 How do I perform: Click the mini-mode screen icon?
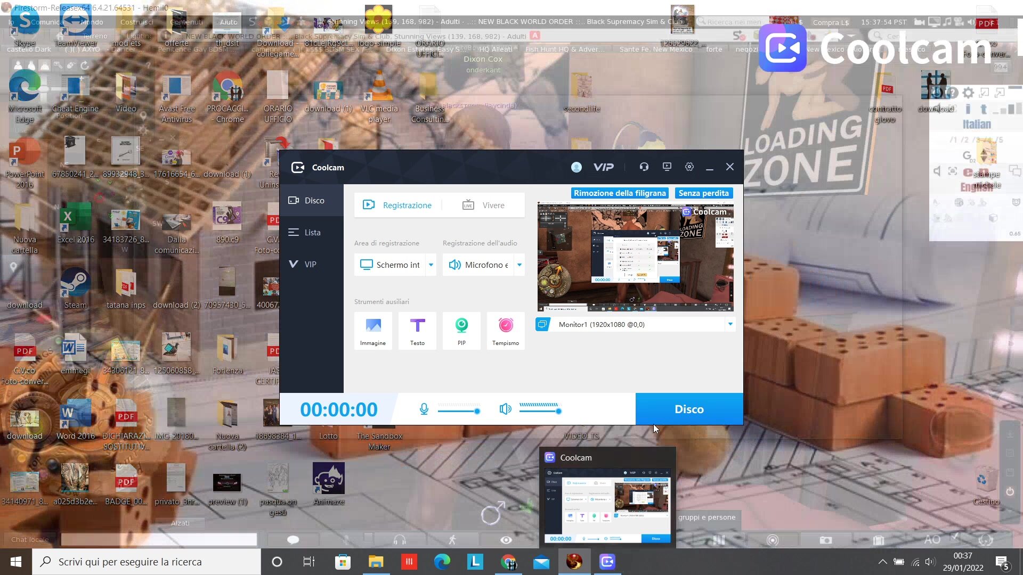click(x=667, y=167)
